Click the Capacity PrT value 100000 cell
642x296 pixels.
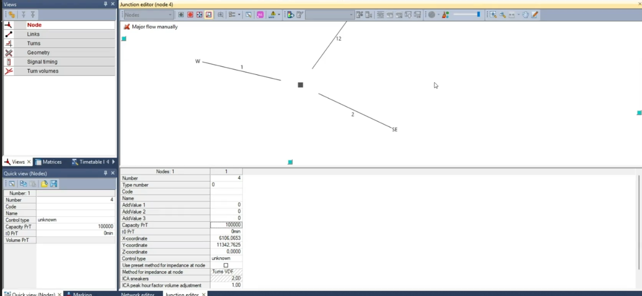coord(226,225)
